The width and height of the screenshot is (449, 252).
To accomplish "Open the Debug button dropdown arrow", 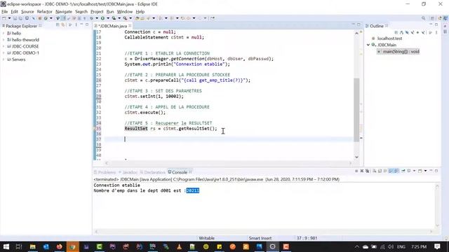I will [x=97, y=18].
